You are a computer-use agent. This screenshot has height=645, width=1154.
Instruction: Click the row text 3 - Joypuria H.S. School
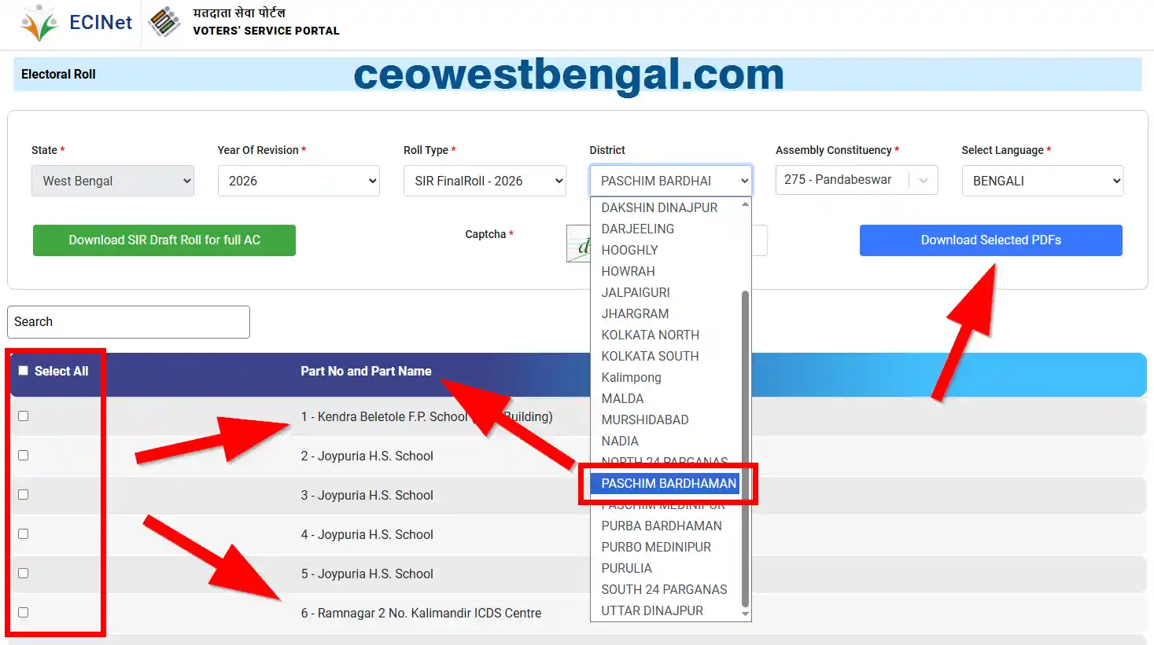[367, 495]
